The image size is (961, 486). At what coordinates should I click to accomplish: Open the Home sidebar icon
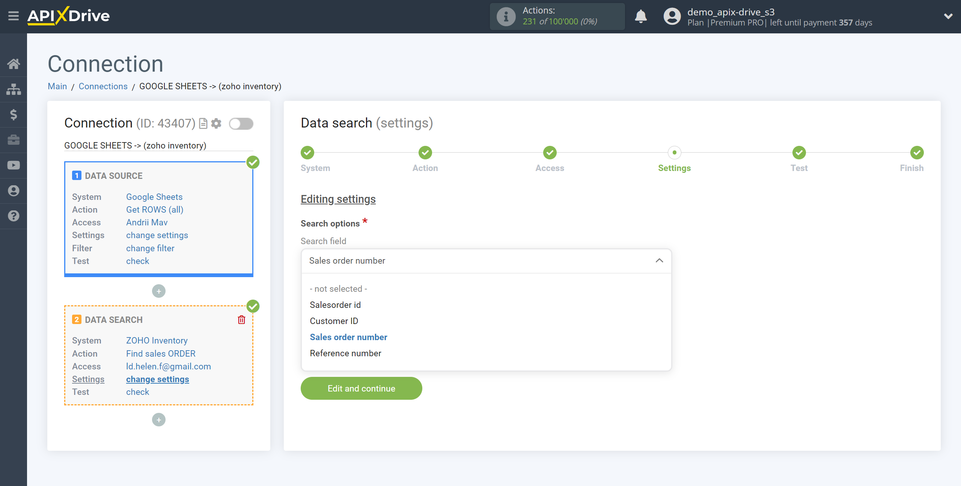pos(14,64)
